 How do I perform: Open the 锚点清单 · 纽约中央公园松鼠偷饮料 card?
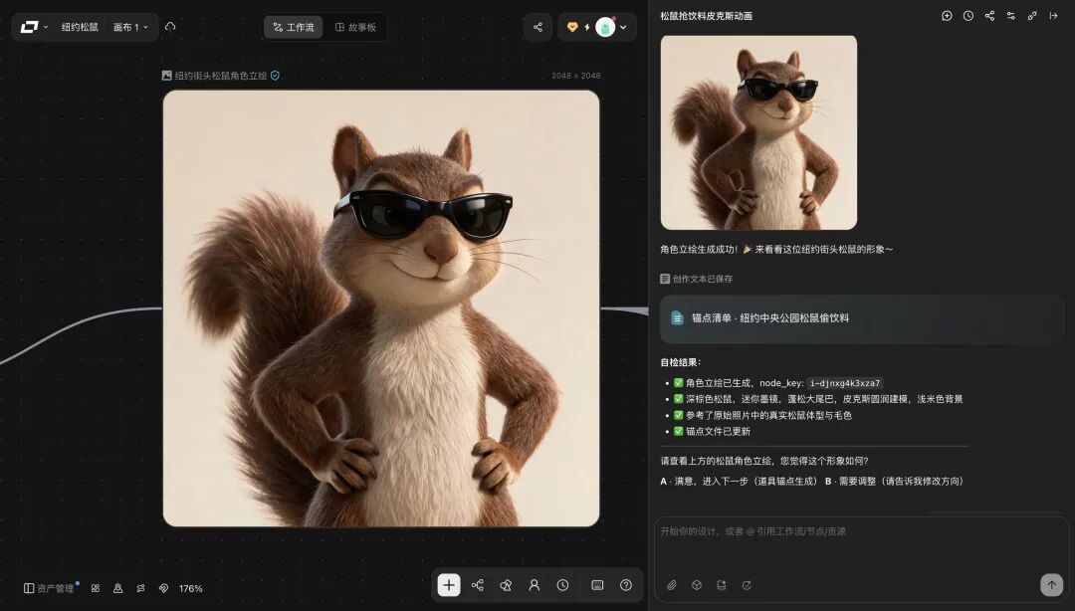(x=861, y=318)
